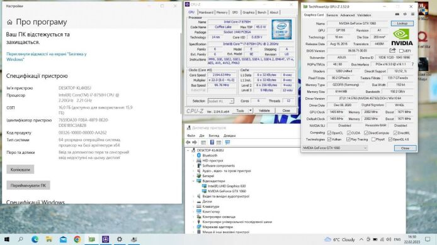Toggle the DirectCompute checkbox
The image size is (437, 245).
pyautogui.click(x=366, y=133)
